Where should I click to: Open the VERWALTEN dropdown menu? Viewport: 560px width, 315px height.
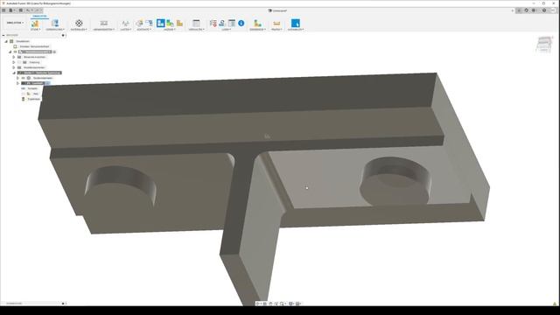(196, 29)
